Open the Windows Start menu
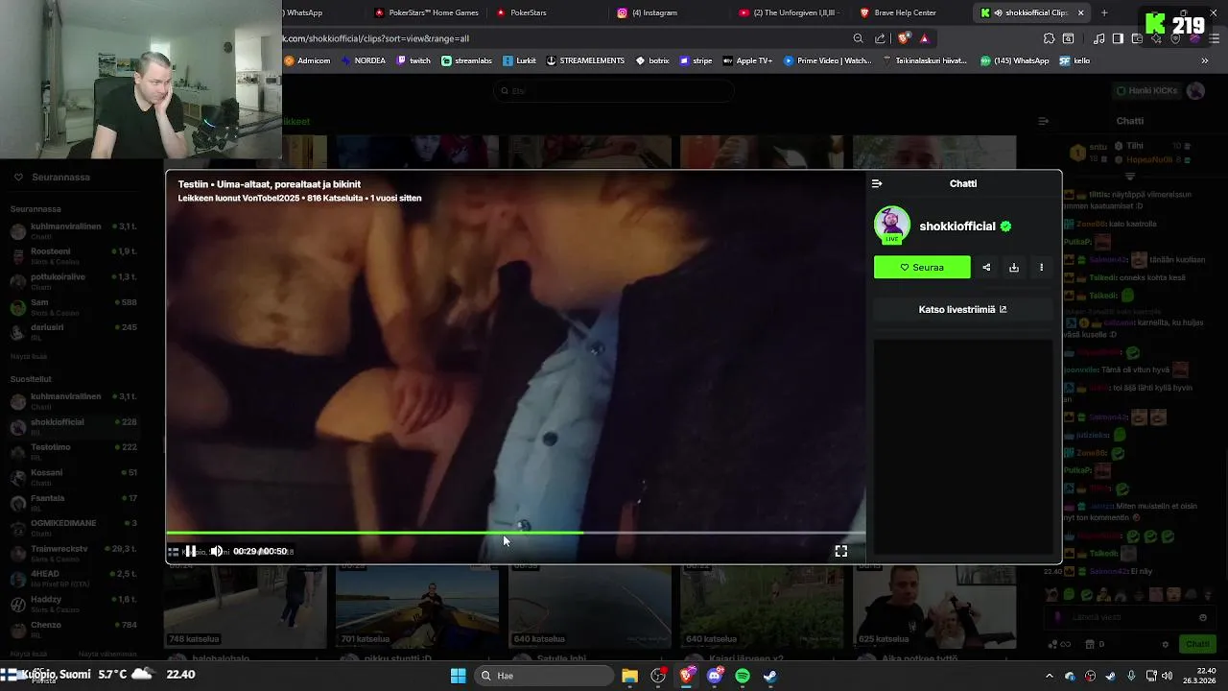Viewport: 1228px width, 691px height. pyautogui.click(x=458, y=676)
